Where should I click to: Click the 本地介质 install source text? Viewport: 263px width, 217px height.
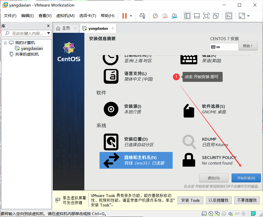(x=133, y=112)
